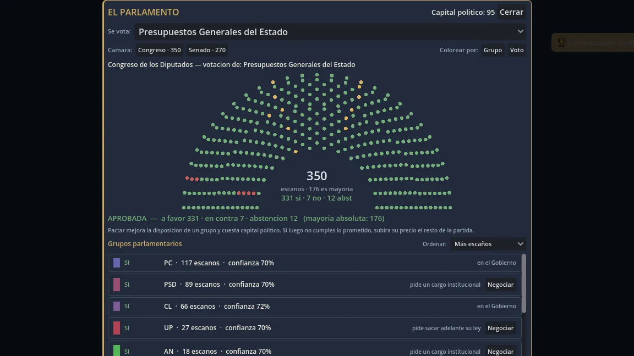The image size is (634, 356).
Task: Select 'UP · 27 escanos · confianza 70%' row
Action: point(315,328)
